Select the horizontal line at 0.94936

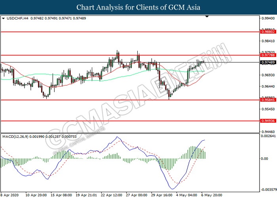(x=130, y=121)
